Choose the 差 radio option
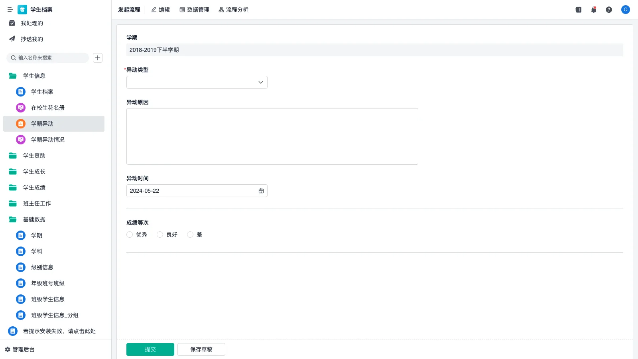Viewport: 638px width, 359px height. pos(190,235)
